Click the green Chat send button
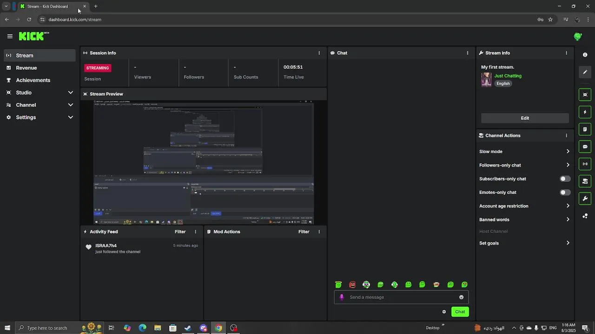The image size is (595, 334). (460, 312)
